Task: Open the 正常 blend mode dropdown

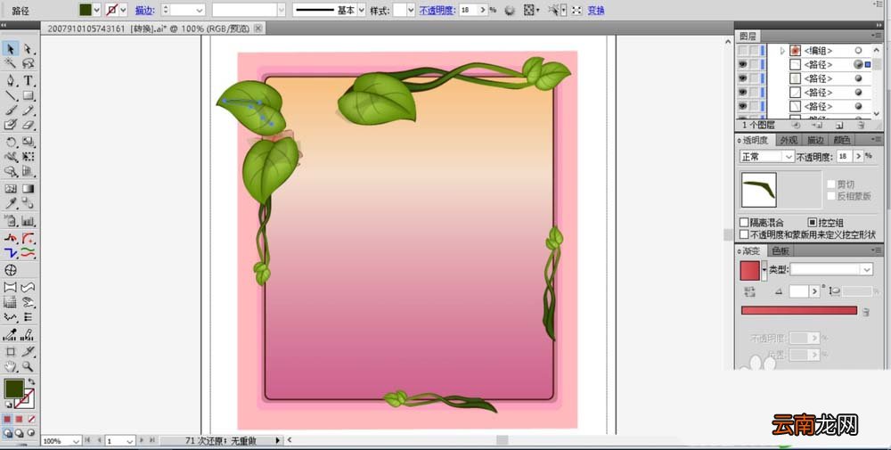Action: coord(766,156)
